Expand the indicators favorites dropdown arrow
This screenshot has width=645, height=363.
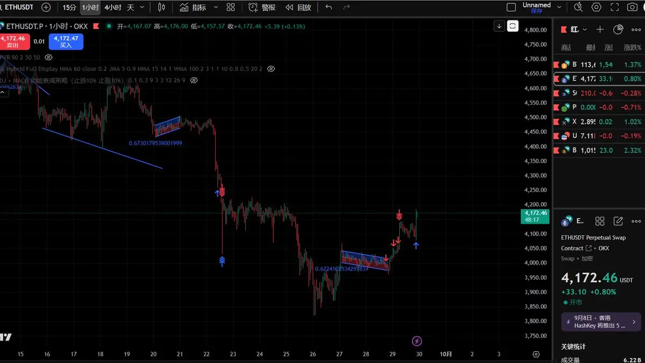[x=216, y=8]
